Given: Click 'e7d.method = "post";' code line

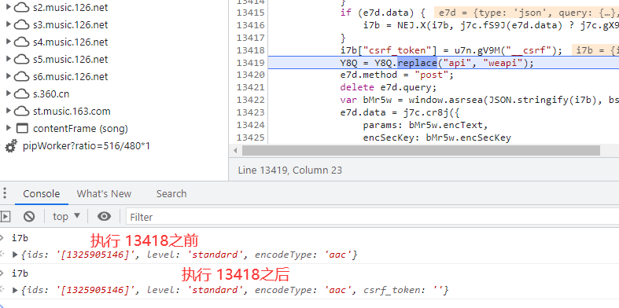Looking at the screenshot, I should (397, 75).
